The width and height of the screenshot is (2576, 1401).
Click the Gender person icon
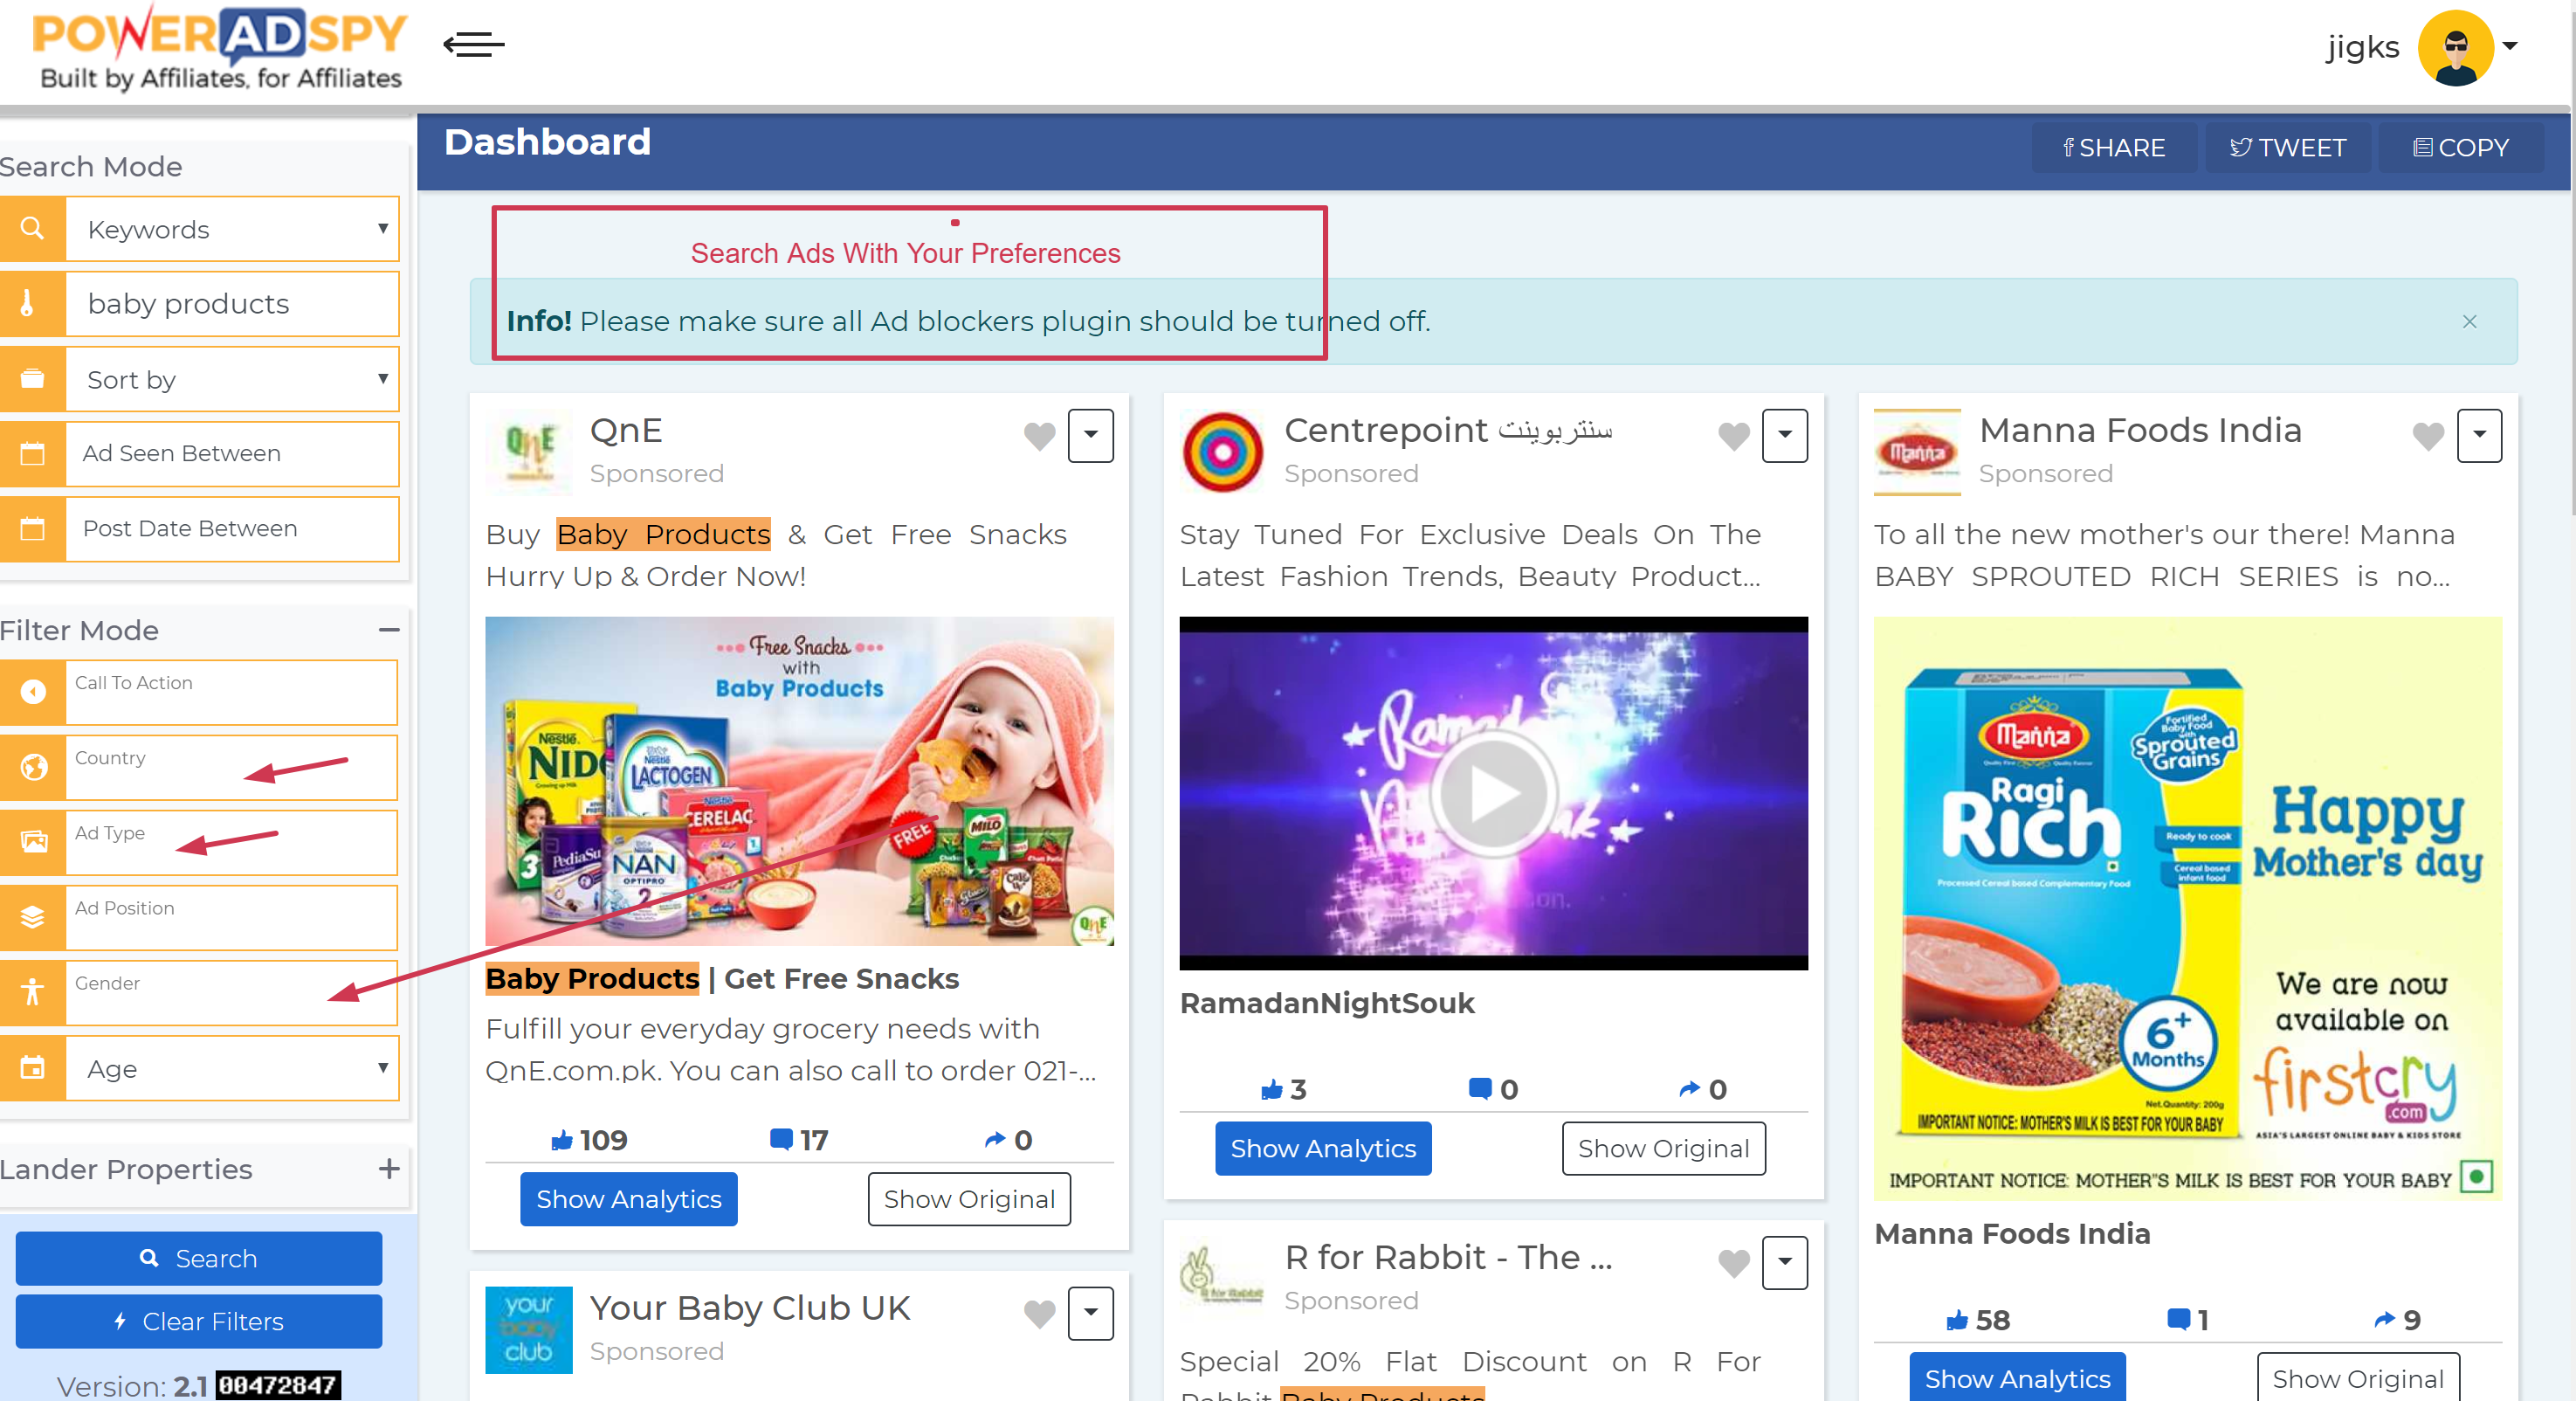click(33, 992)
